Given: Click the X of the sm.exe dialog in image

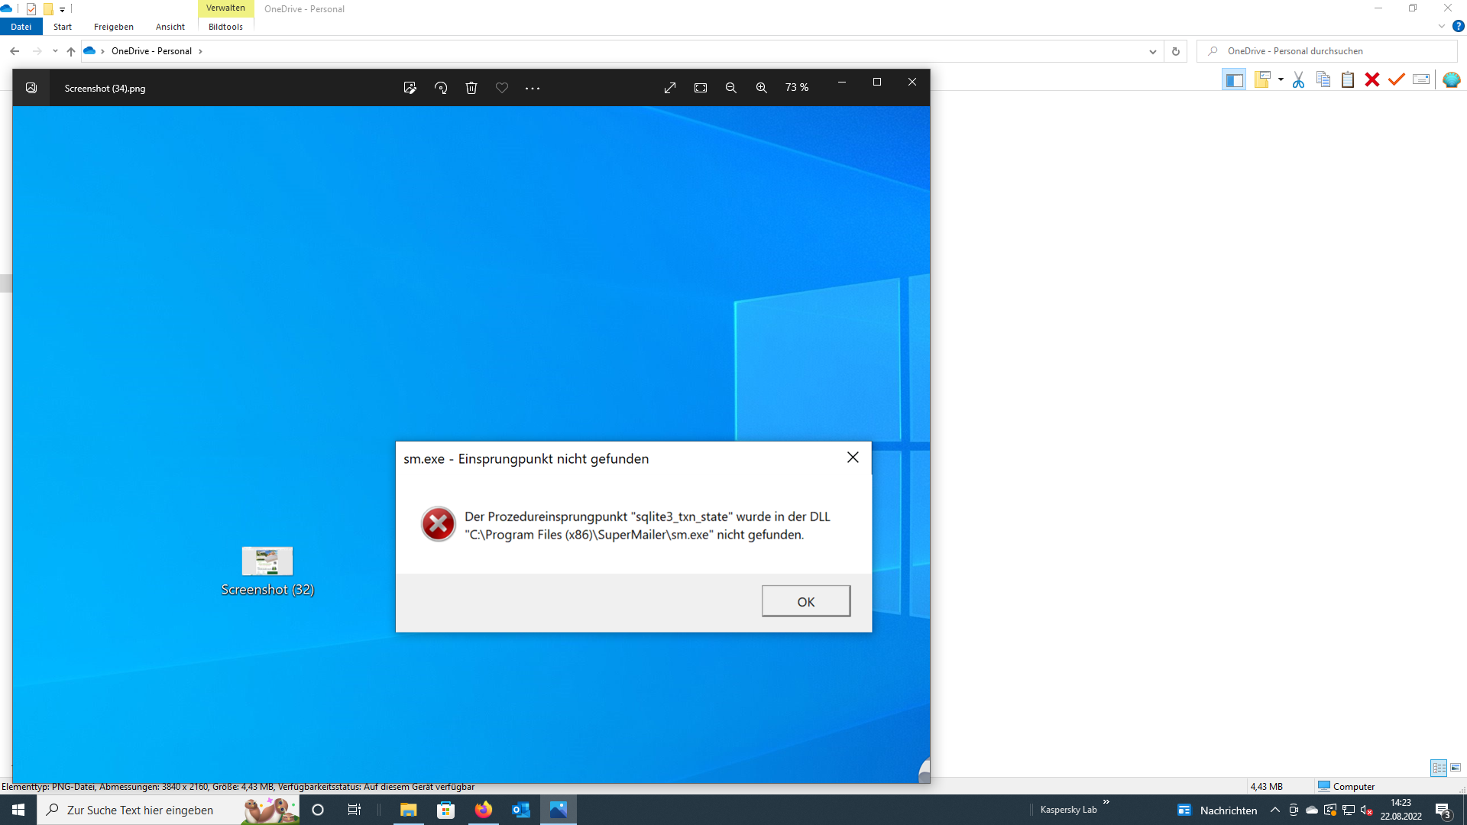Looking at the screenshot, I should [853, 458].
